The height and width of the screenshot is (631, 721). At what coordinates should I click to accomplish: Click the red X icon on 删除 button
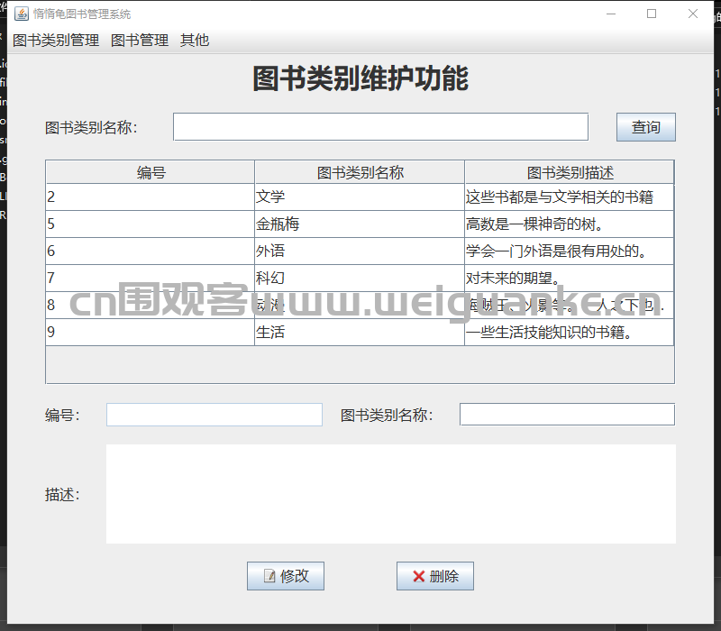418,576
